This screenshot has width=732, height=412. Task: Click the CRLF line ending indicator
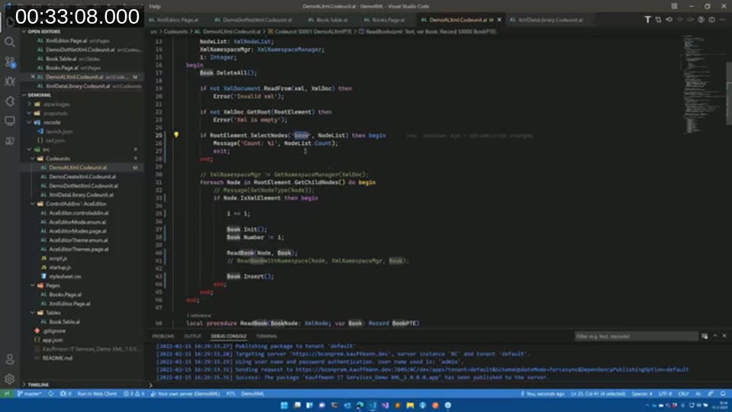[683, 394]
